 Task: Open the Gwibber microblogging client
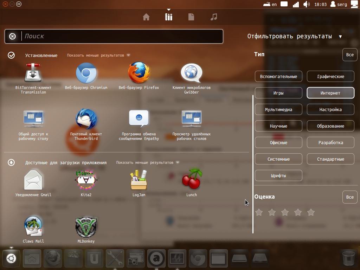tap(192, 78)
